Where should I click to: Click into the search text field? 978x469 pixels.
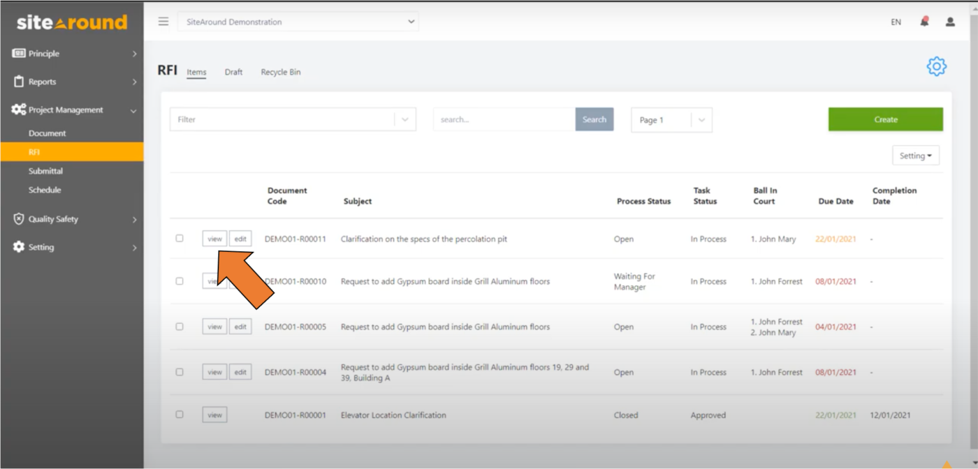click(503, 119)
